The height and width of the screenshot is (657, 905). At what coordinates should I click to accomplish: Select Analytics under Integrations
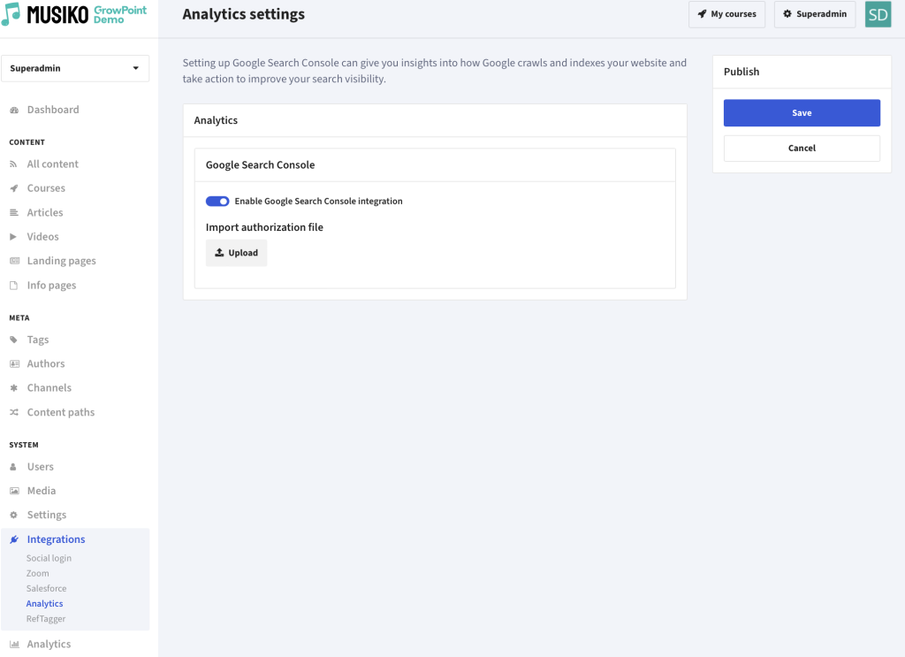(x=44, y=603)
